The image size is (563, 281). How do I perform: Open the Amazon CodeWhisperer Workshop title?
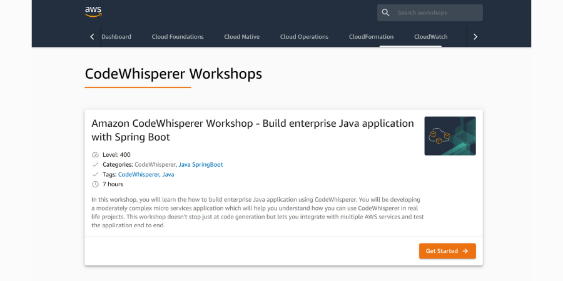pos(253,130)
